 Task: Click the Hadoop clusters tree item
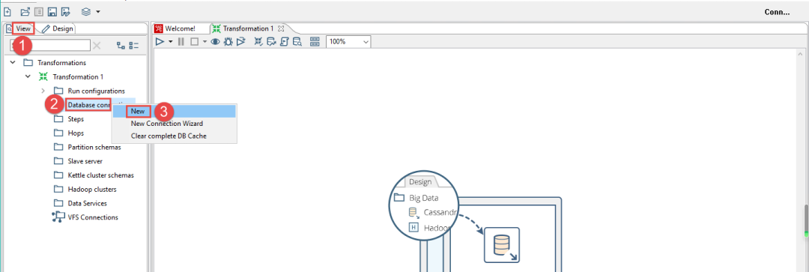click(92, 189)
